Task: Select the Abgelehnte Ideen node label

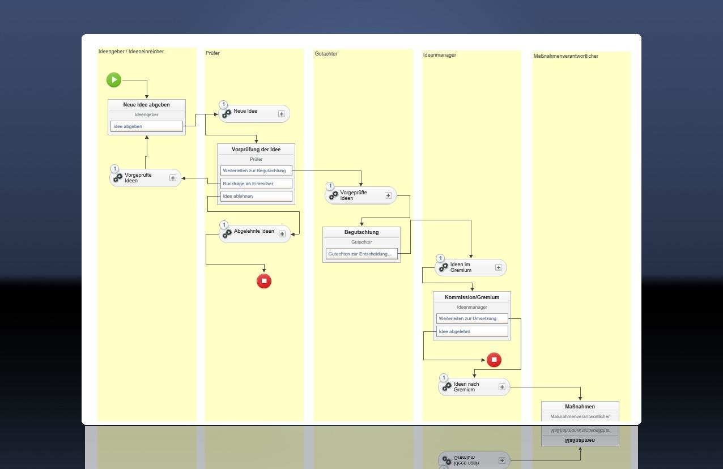Action: (254, 231)
